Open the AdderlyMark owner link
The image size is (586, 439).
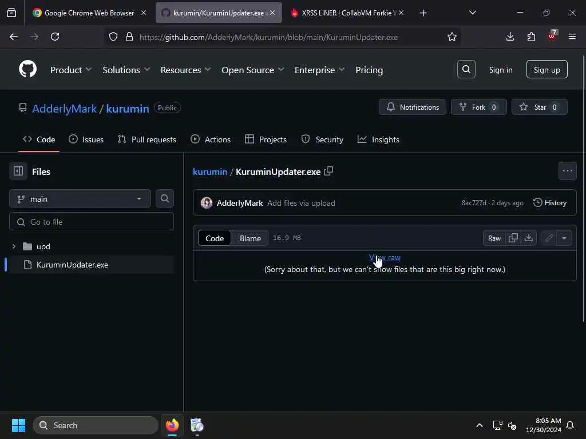coord(64,109)
